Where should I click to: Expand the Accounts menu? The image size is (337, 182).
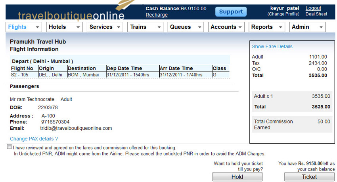[x=227, y=27]
